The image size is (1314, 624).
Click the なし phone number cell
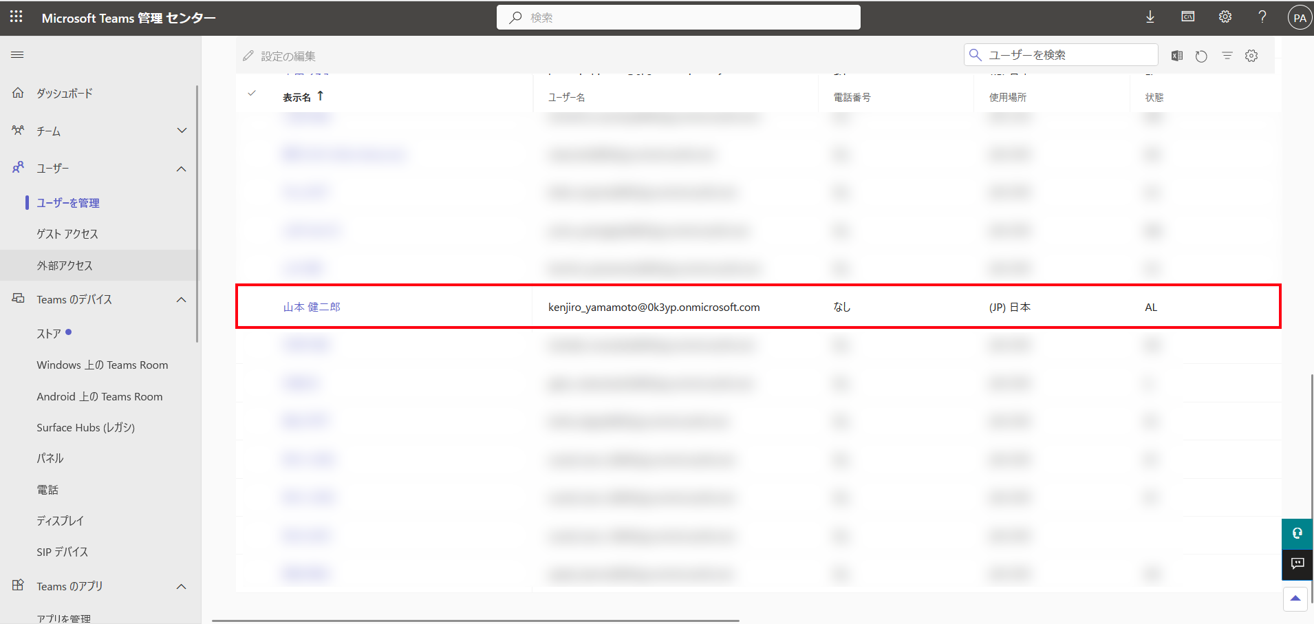pos(842,307)
